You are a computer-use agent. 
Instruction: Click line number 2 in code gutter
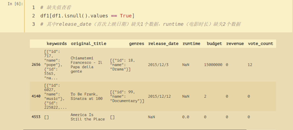[x=33, y=16]
